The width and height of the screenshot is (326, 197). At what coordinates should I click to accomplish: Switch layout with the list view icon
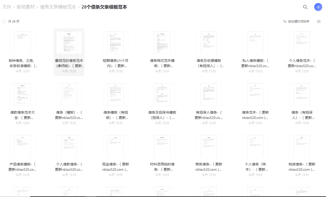(319, 22)
